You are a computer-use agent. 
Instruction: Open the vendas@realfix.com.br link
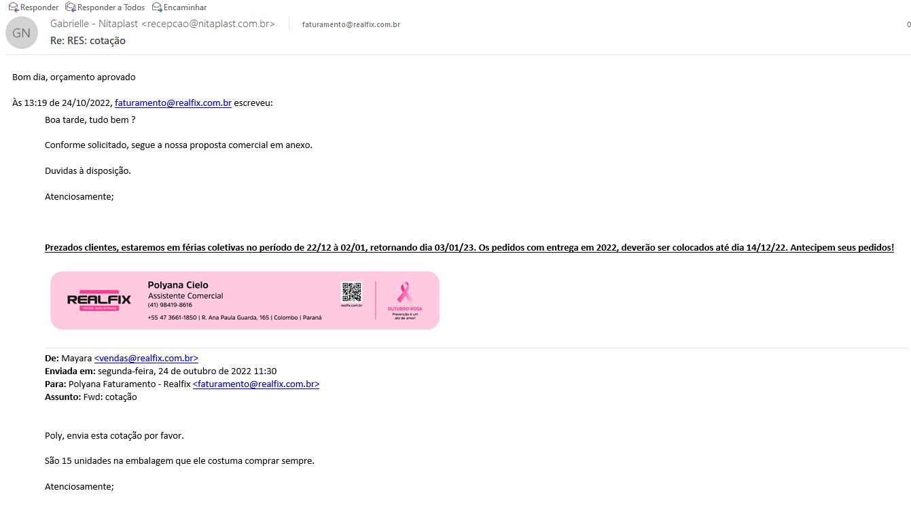pyautogui.click(x=146, y=358)
